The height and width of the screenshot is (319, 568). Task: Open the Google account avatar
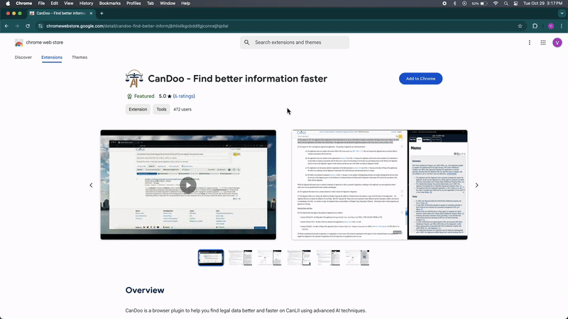coord(557,43)
